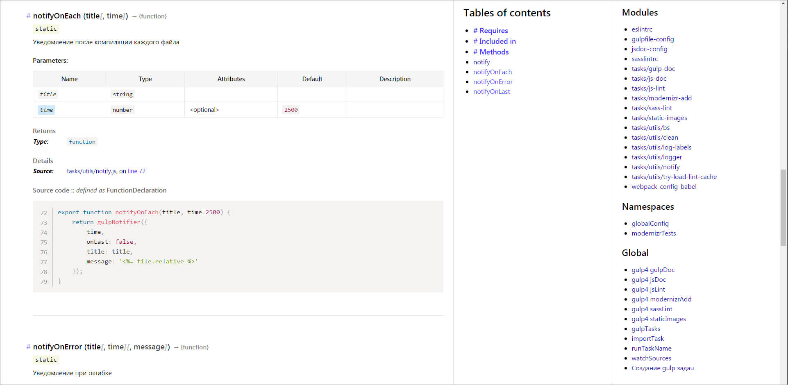The image size is (788, 385).
Task: Open the modernizrTests namespace
Action: tap(654, 233)
